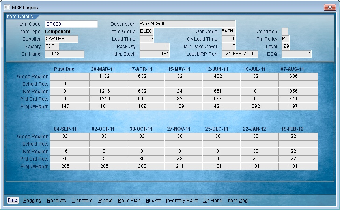The height and width of the screenshot is (210, 340).
Task: Click the Item Code field BR003
Action: tap(71, 24)
